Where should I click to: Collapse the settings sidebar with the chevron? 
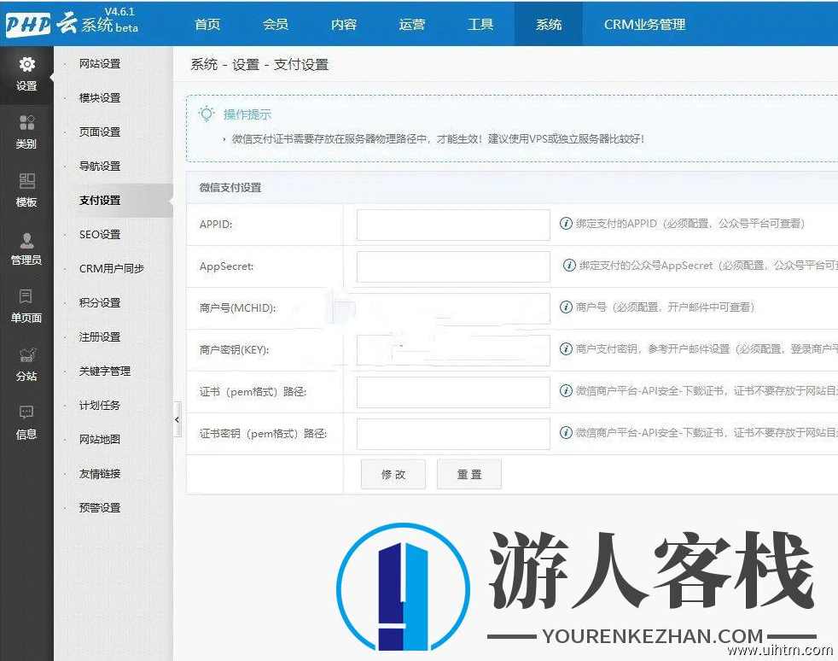pos(177,419)
